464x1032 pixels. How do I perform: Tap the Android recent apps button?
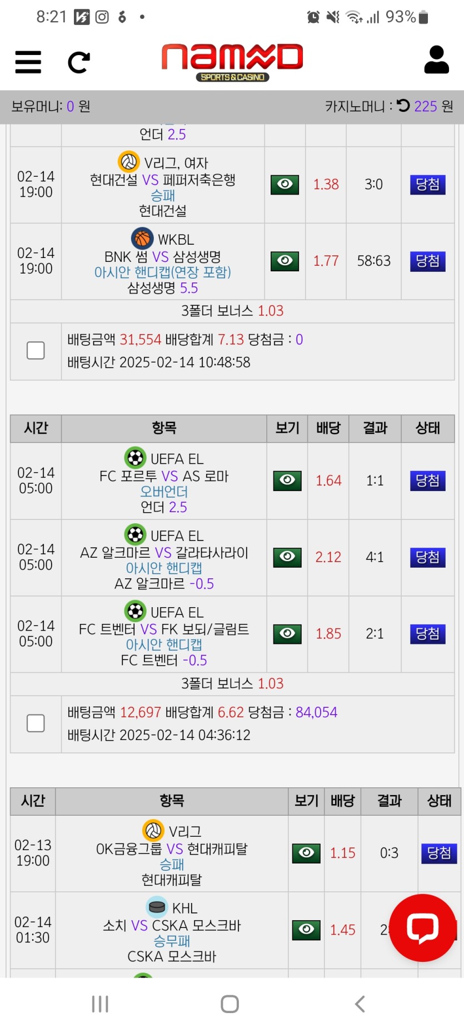[100, 1004]
